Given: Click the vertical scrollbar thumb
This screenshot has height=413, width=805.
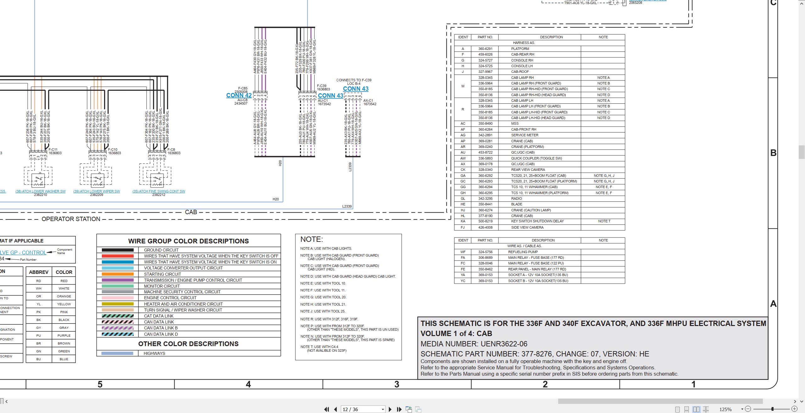Looking at the screenshot, I should (802, 152).
